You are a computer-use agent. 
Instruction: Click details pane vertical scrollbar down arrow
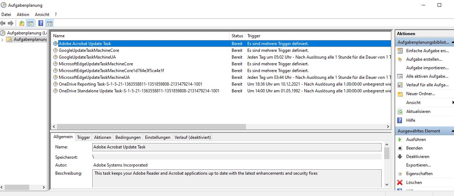(x=387, y=184)
